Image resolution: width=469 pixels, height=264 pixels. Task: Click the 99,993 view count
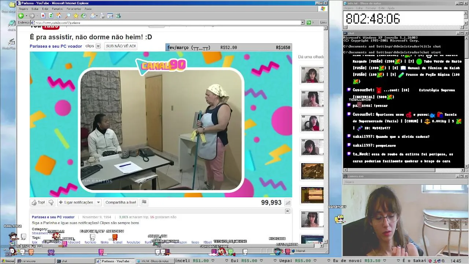pos(271,203)
